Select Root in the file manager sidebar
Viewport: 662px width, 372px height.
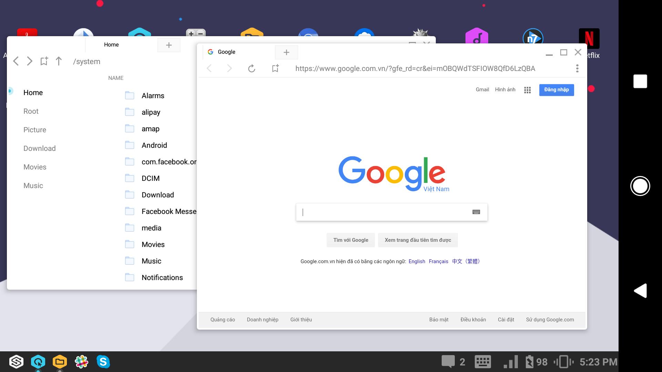(x=31, y=111)
